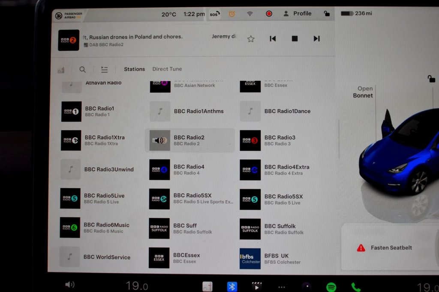The image size is (439, 292).
Task: Open the SOS emergency call icon
Action: pos(215,14)
